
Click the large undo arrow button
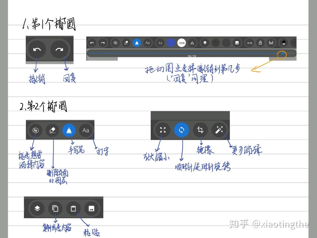(37, 49)
